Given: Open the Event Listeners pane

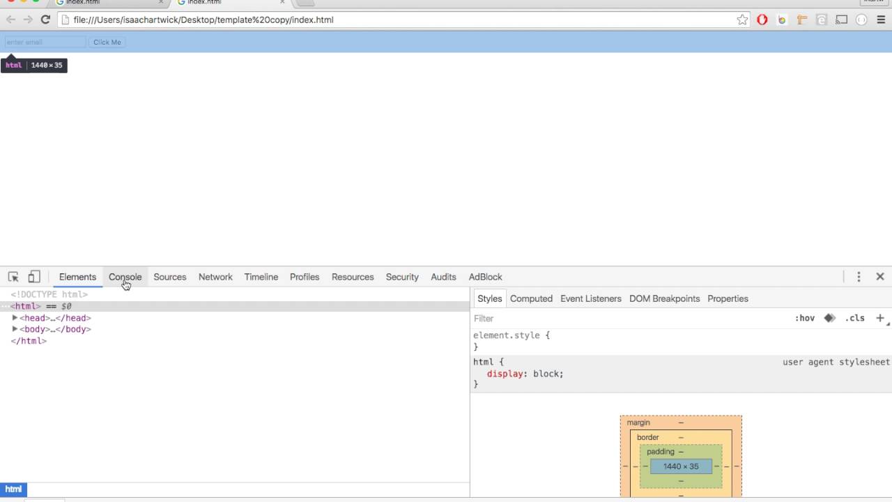Looking at the screenshot, I should tap(591, 298).
